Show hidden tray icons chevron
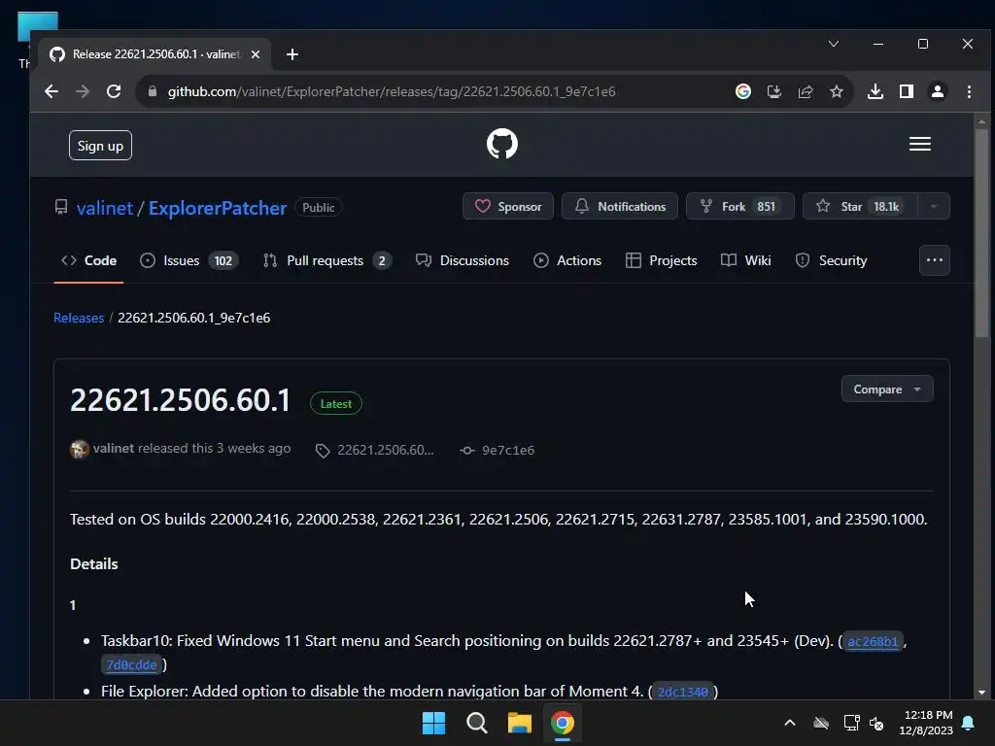995x746 pixels. (790, 723)
